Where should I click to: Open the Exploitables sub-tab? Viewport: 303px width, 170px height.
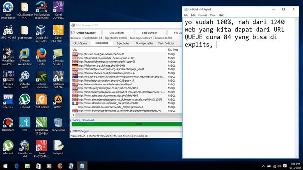[102, 43]
